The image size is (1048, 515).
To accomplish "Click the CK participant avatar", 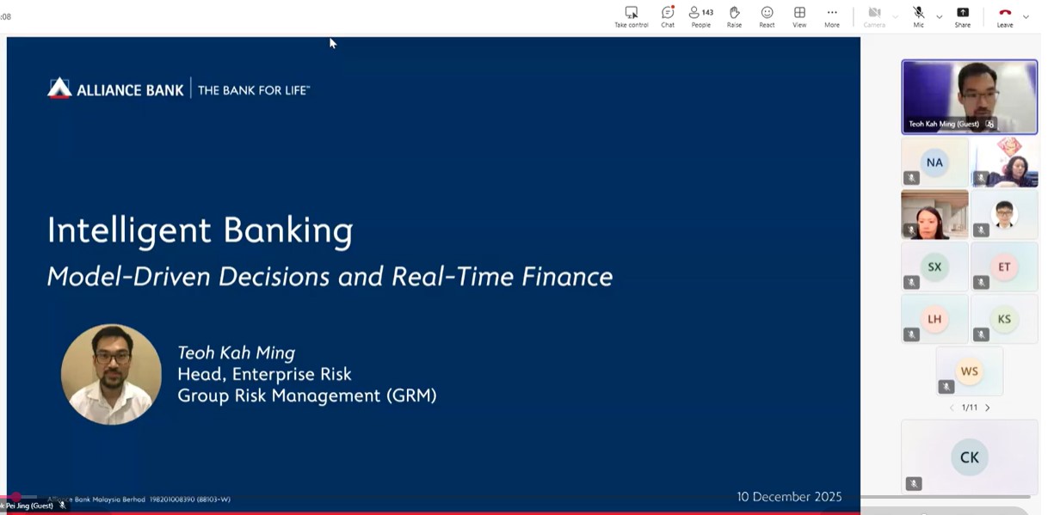I will pyautogui.click(x=969, y=457).
